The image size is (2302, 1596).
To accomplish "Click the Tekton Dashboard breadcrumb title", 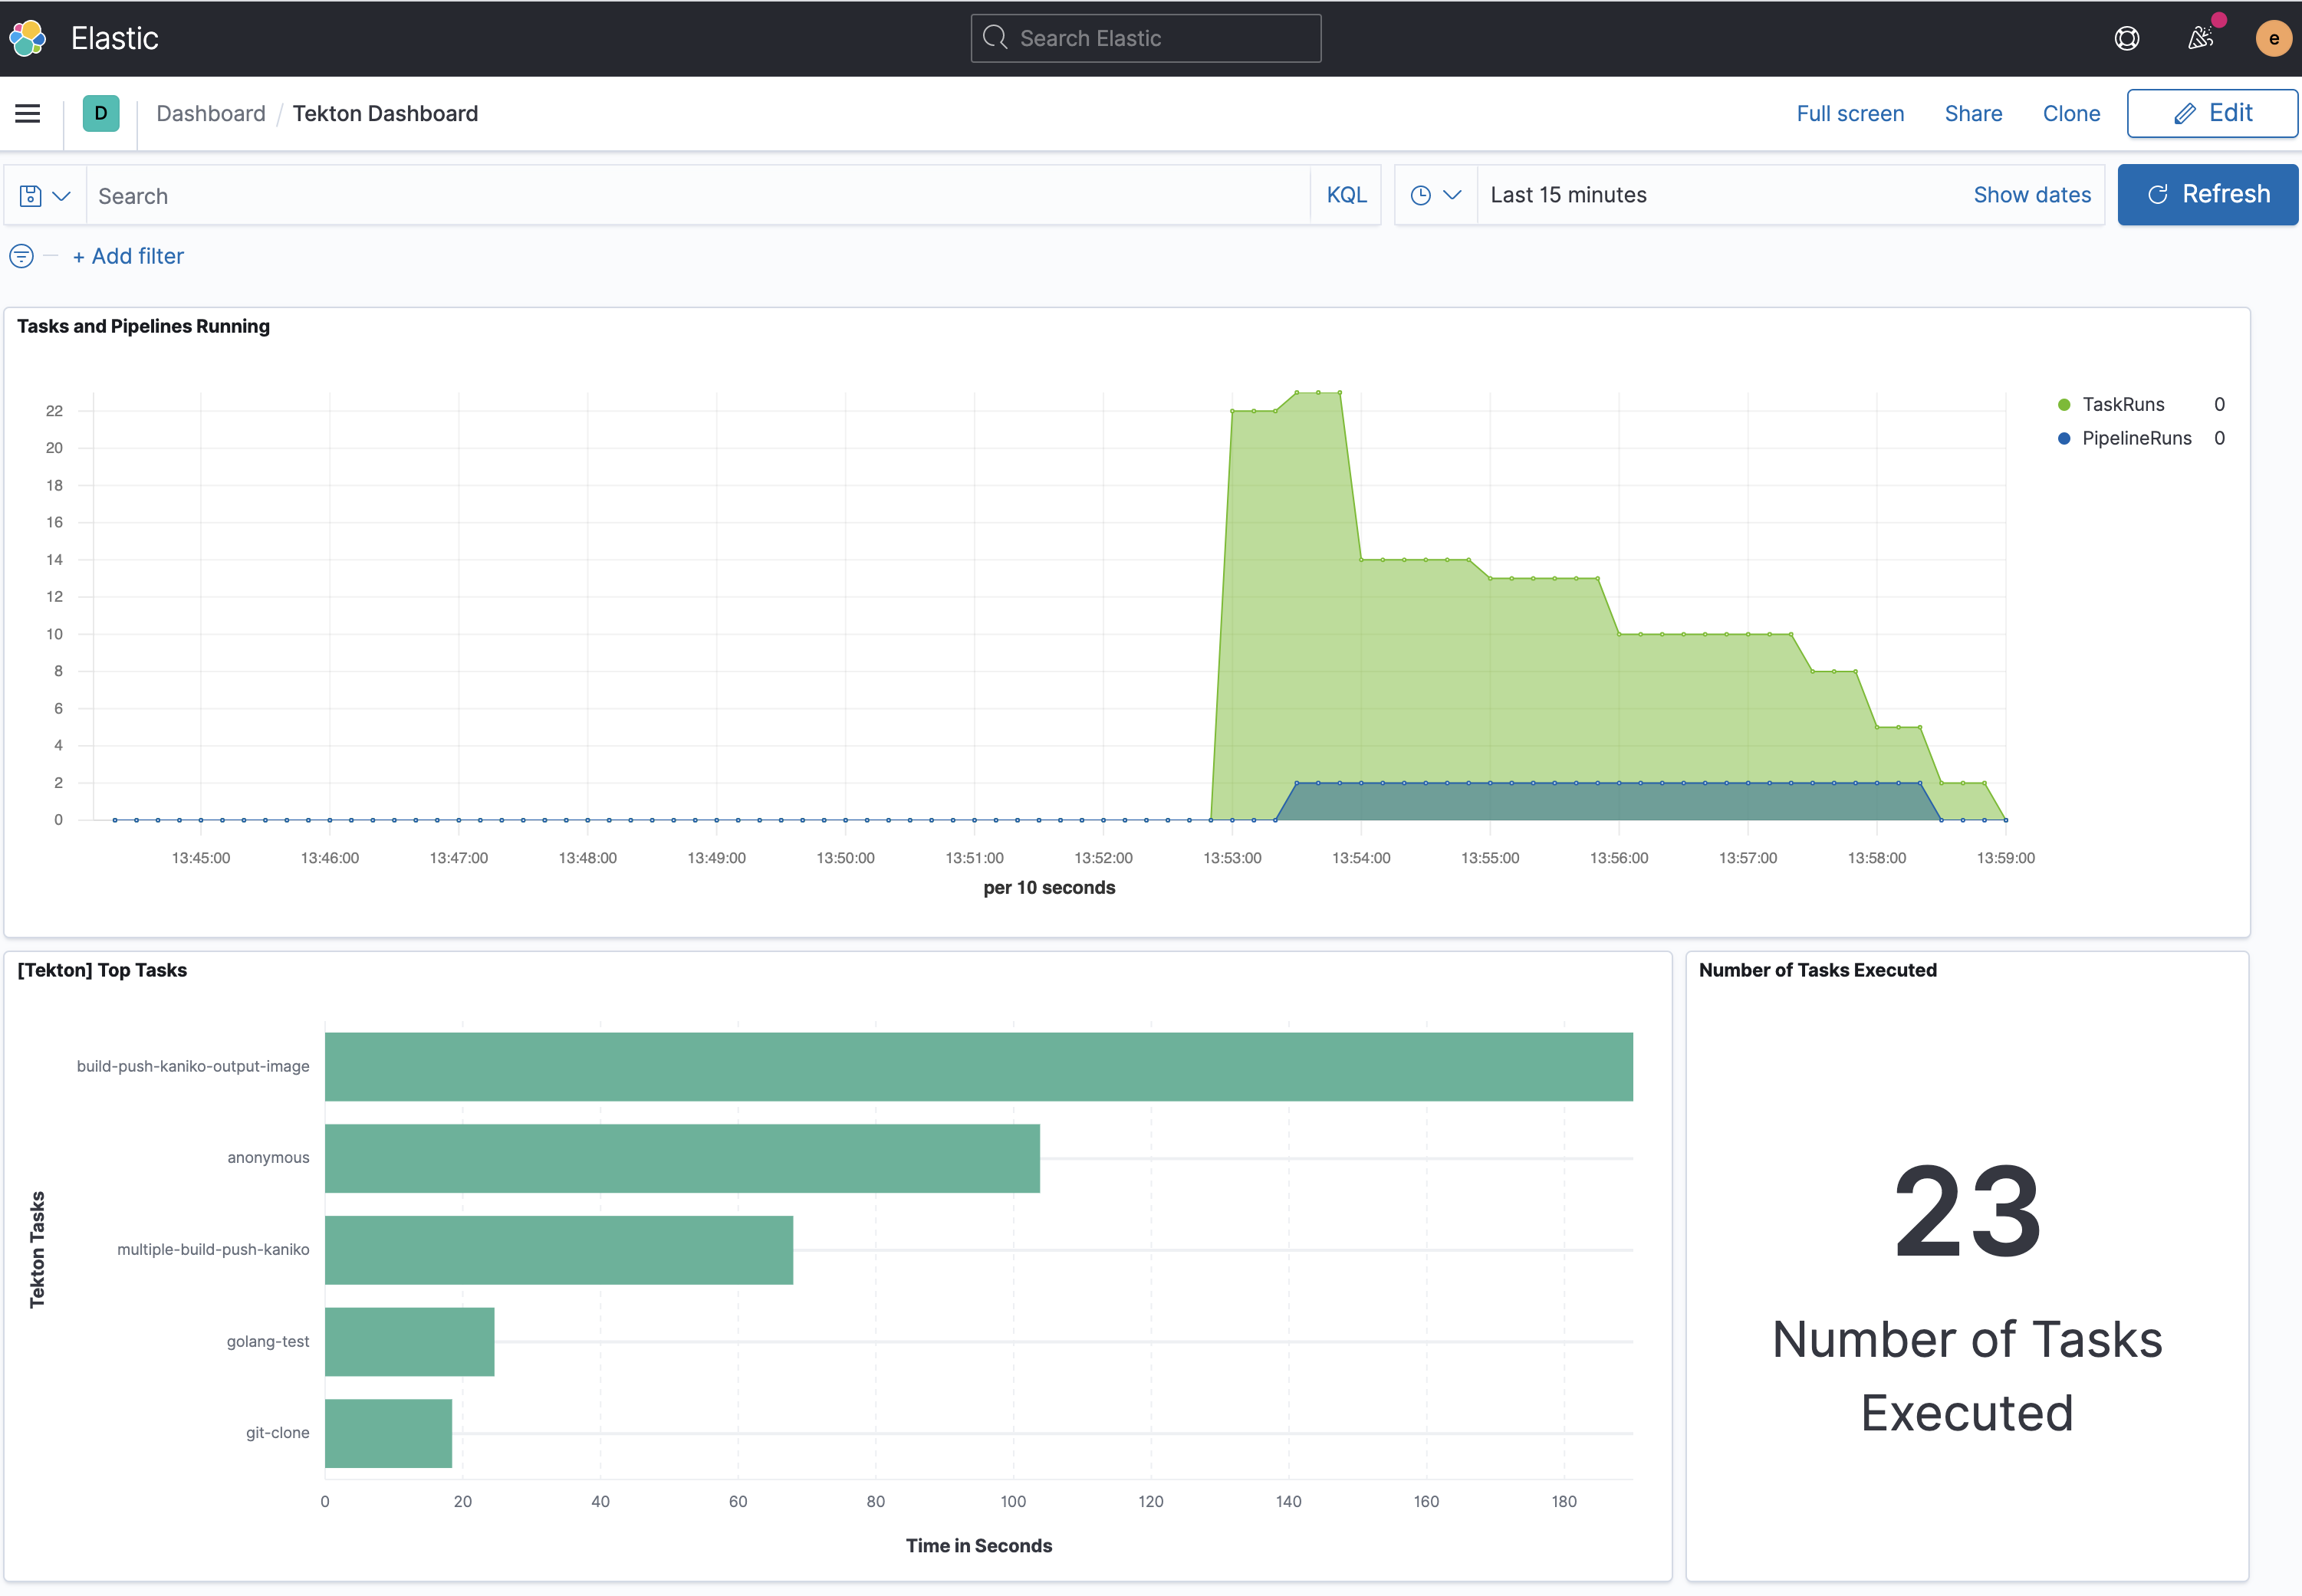I will click(385, 113).
